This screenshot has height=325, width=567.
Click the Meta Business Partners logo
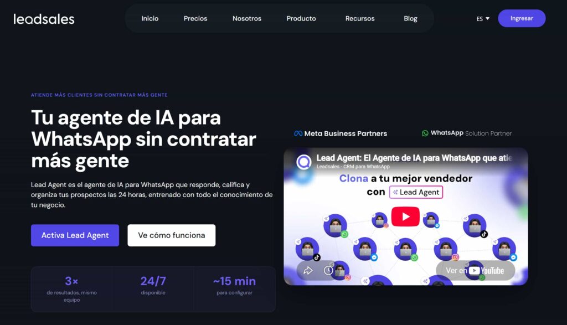[x=341, y=133]
